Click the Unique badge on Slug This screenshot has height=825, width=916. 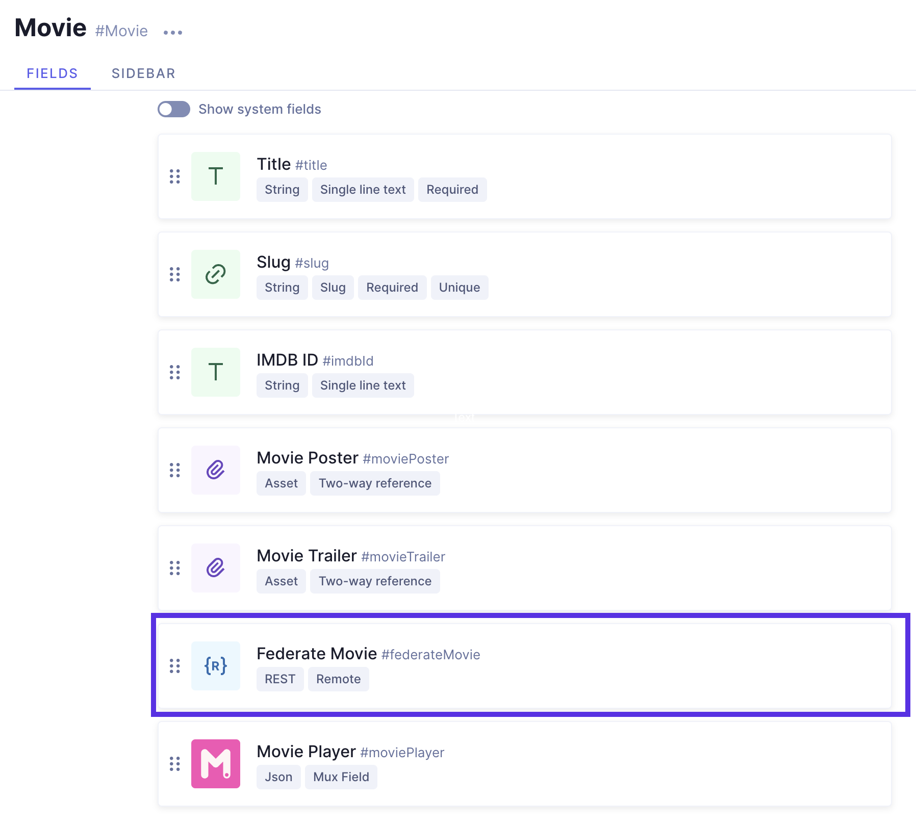coord(459,287)
